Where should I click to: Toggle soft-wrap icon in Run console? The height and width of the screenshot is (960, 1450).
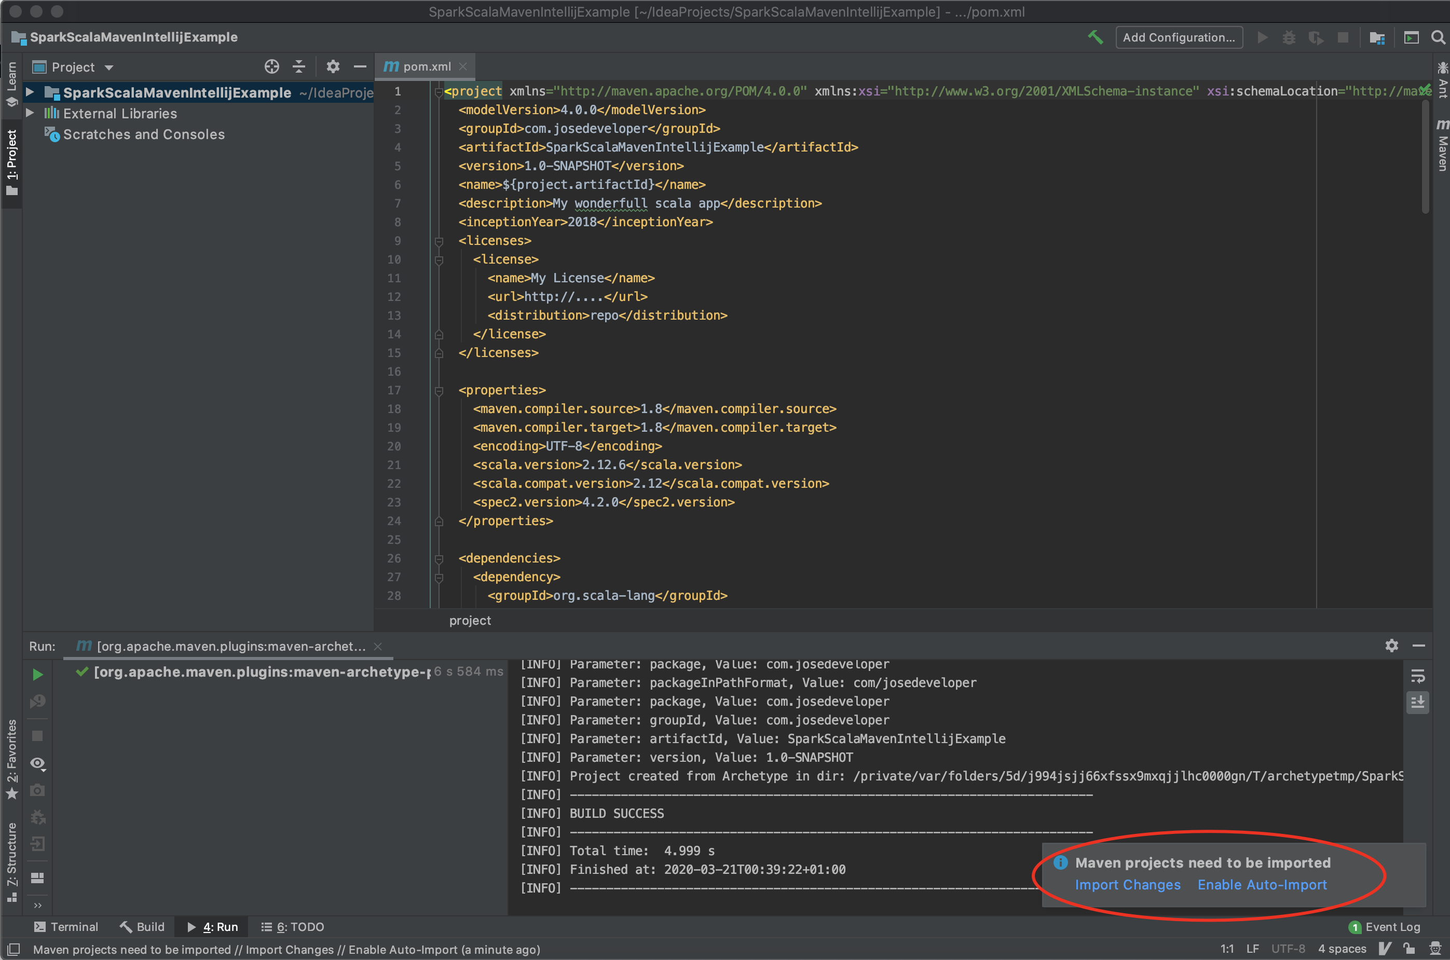click(x=1418, y=677)
